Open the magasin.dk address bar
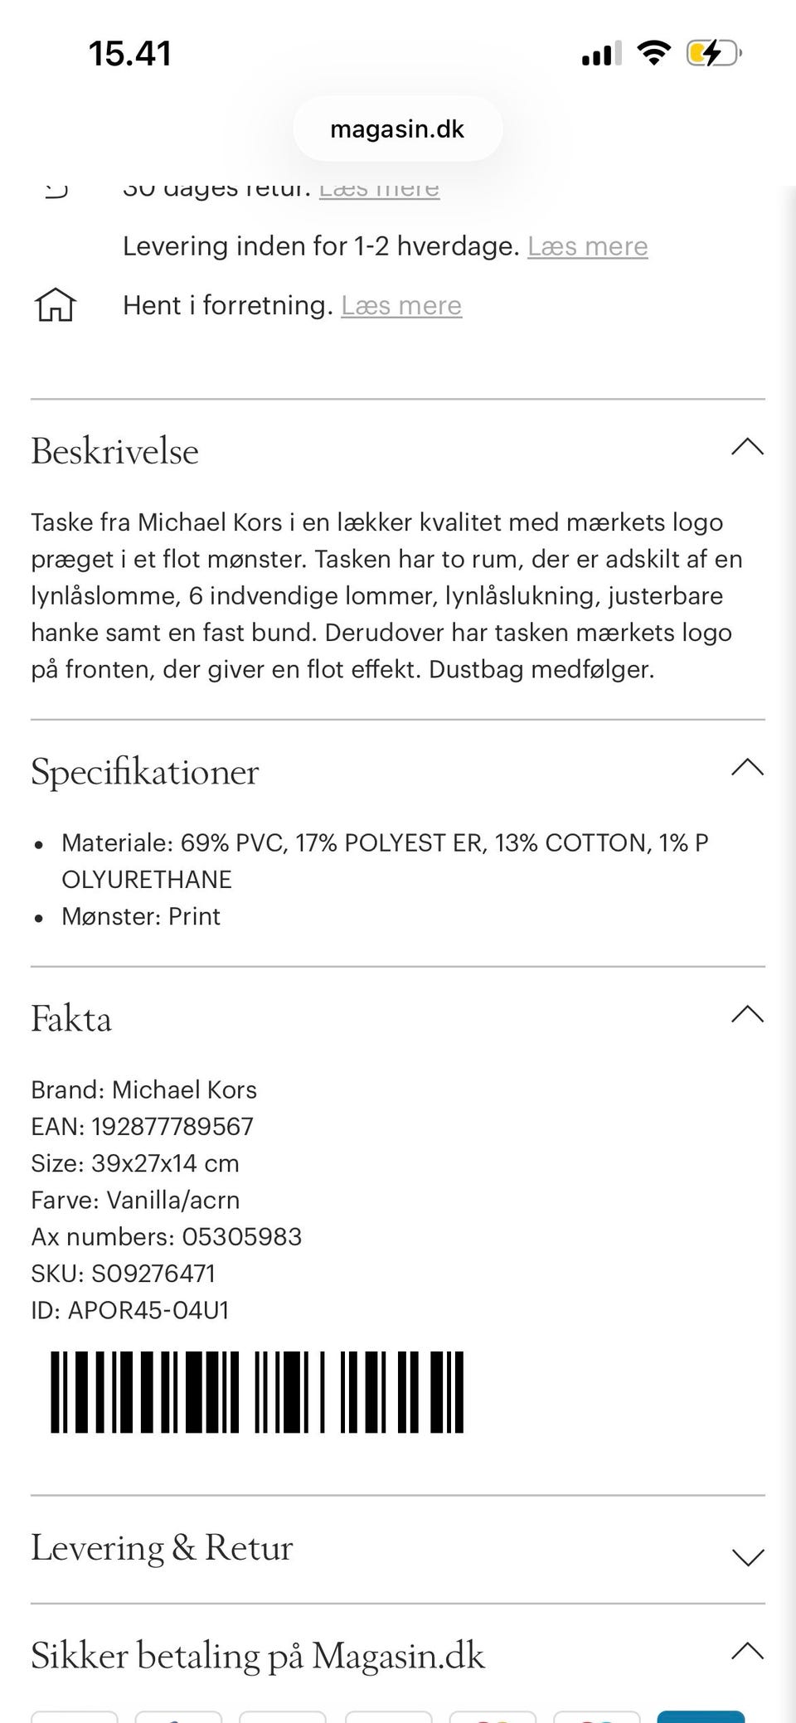 click(x=398, y=129)
